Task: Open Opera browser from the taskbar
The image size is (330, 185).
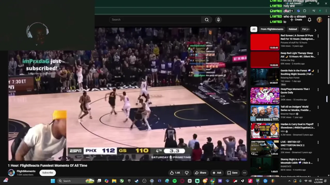Action: click(x=182, y=181)
